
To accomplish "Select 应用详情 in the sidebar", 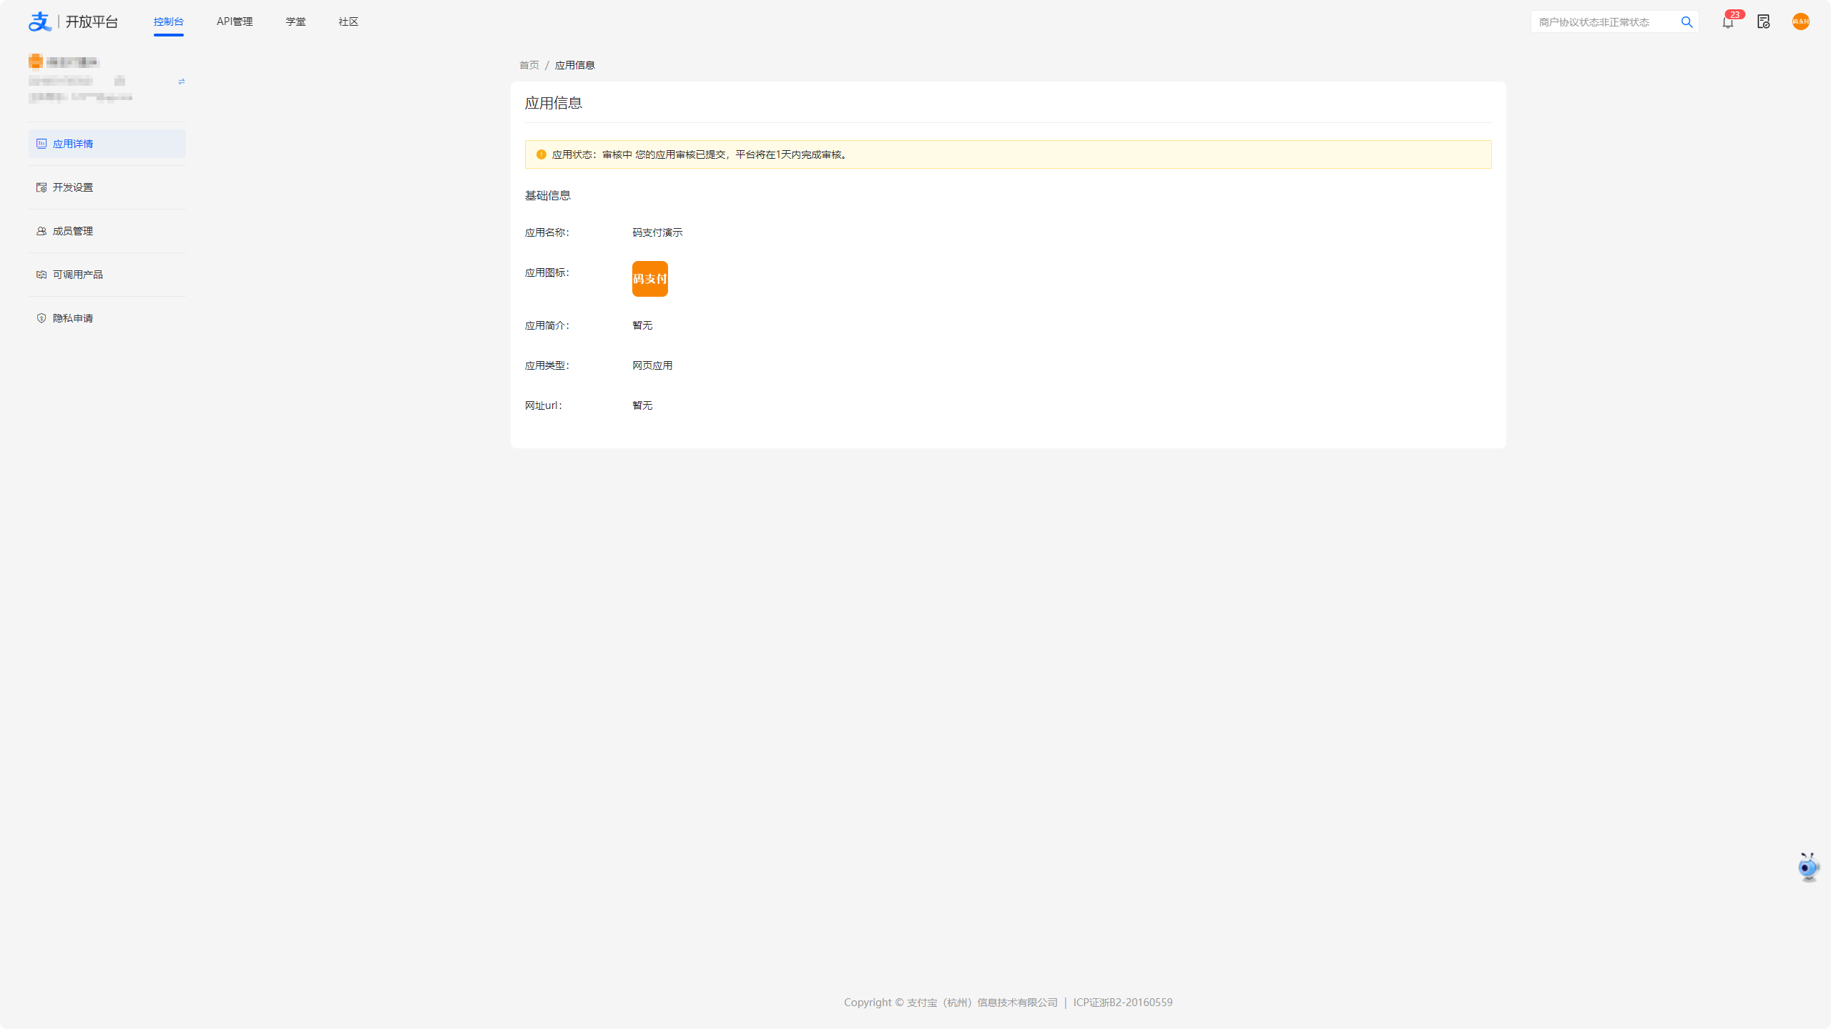I will pos(73,144).
